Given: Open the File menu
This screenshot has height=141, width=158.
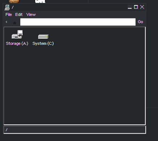Looking at the screenshot, I should pos(9,14).
